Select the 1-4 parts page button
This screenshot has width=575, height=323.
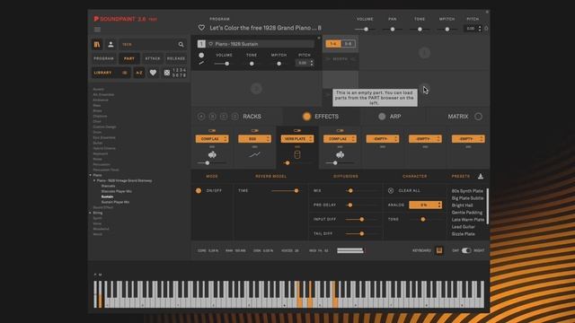click(333, 44)
